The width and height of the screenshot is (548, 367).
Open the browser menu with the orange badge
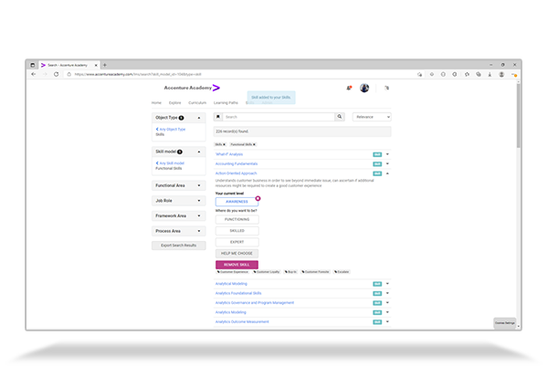coord(514,74)
